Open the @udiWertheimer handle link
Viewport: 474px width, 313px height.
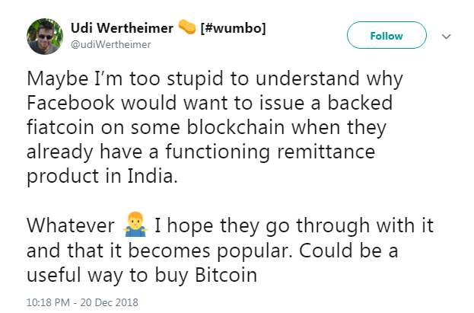click(x=111, y=44)
